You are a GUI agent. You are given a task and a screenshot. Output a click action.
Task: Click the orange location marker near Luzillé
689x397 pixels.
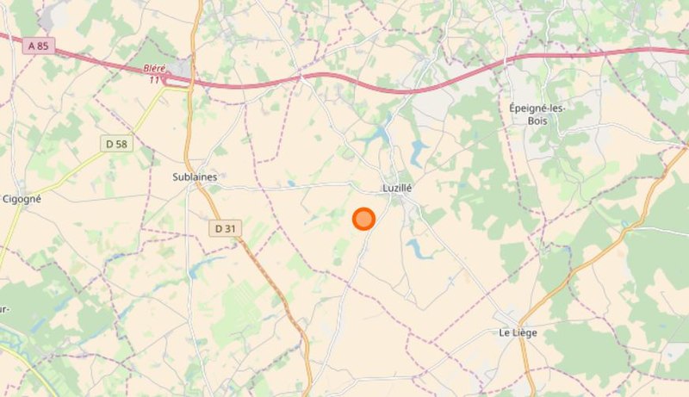tap(363, 219)
